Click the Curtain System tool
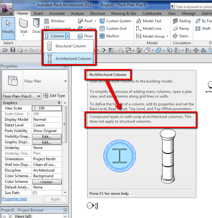 [115, 21]
